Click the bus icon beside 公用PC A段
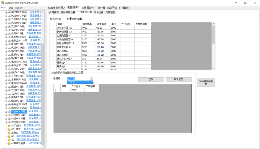Screen dimensions: 260x149 coord(9,34)
